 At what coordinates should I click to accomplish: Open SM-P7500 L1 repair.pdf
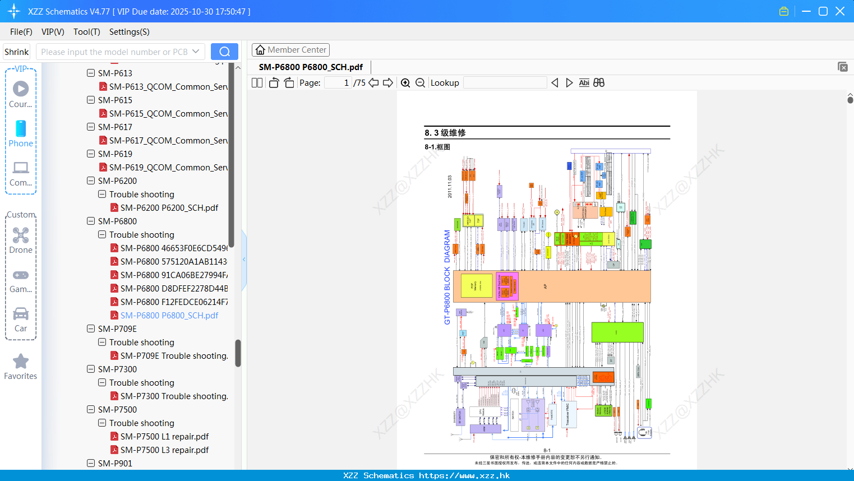[164, 436]
